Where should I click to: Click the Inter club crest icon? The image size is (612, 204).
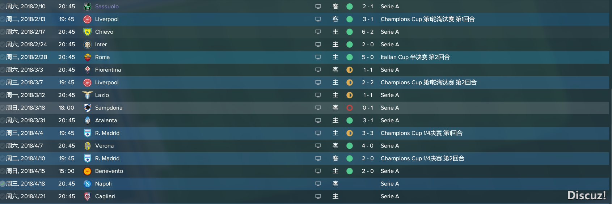click(87, 44)
